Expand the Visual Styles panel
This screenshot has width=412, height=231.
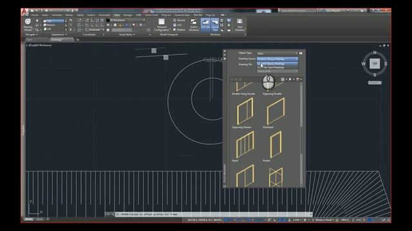click(x=127, y=35)
